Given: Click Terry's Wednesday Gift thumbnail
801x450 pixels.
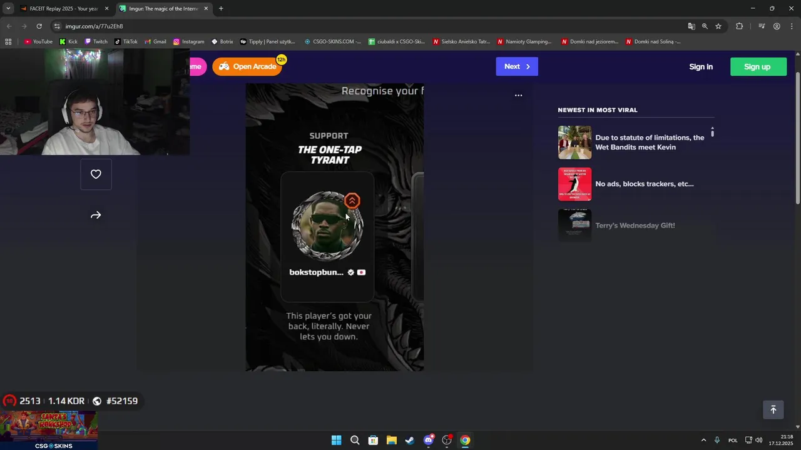Looking at the screenshot, I should click(574, 225).
